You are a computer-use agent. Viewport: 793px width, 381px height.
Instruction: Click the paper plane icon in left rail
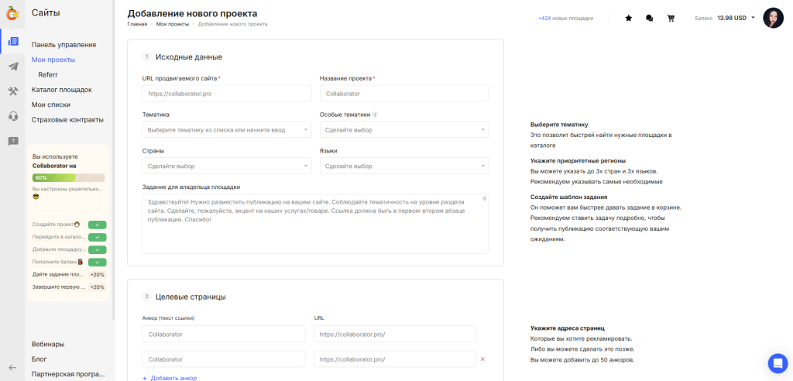pyautogui.click(x=13, y=67)
